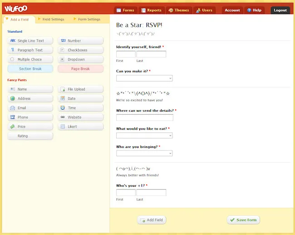This screenshot has height=235, width=295.
Task: Open the 'Can you make it?' dropdown
Action: (x=144, y=78)
